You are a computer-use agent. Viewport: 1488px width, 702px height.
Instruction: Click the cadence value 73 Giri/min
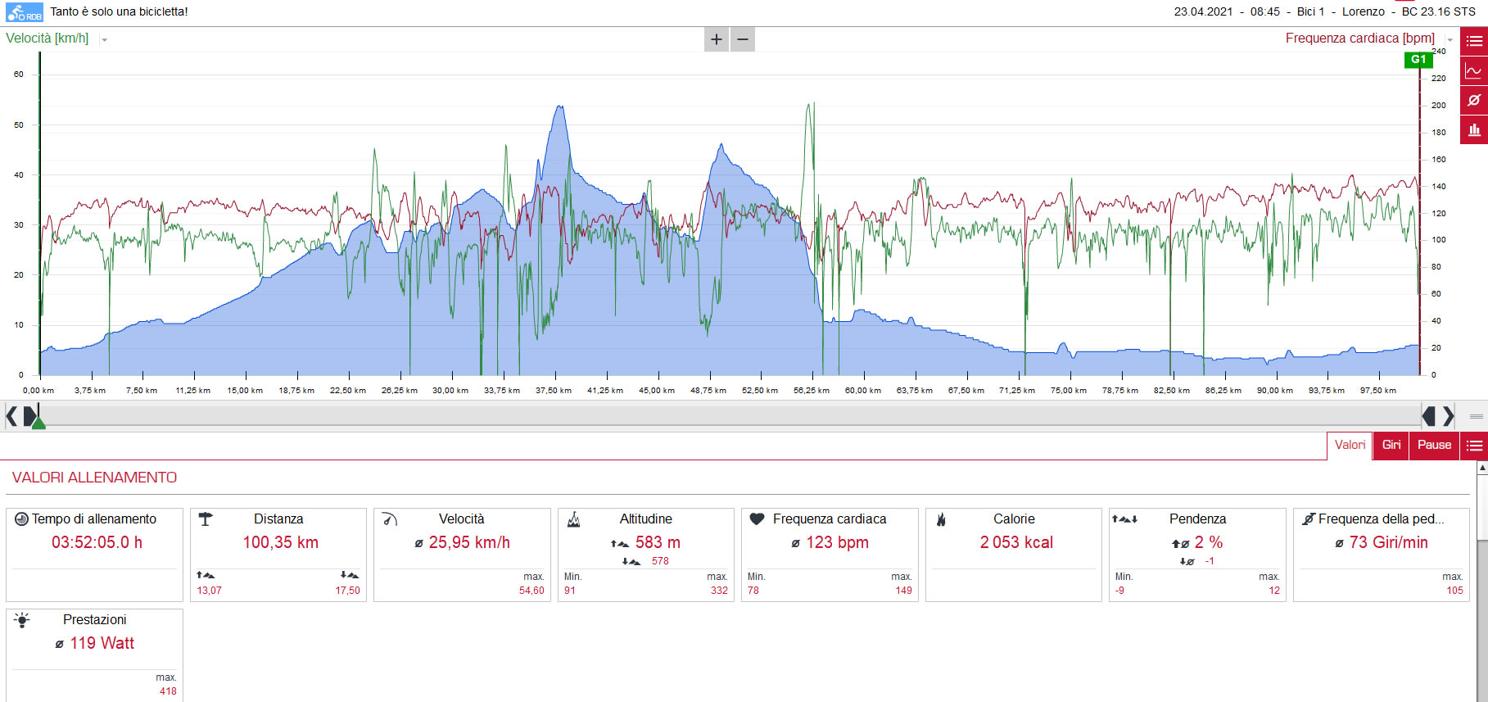pyautogui.click(x=1388, y=543)
